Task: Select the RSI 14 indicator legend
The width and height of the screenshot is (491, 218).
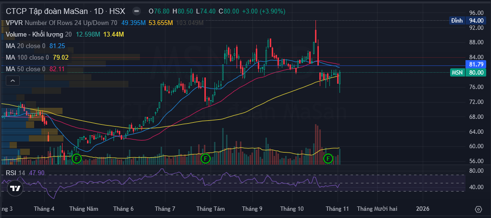Action: point(14,173)
